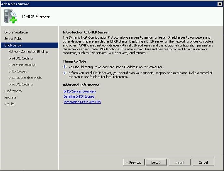The height and width of the screenshot is (171, 224).
Task: Open Network Connection Bindings step
Action: point(28,52)
